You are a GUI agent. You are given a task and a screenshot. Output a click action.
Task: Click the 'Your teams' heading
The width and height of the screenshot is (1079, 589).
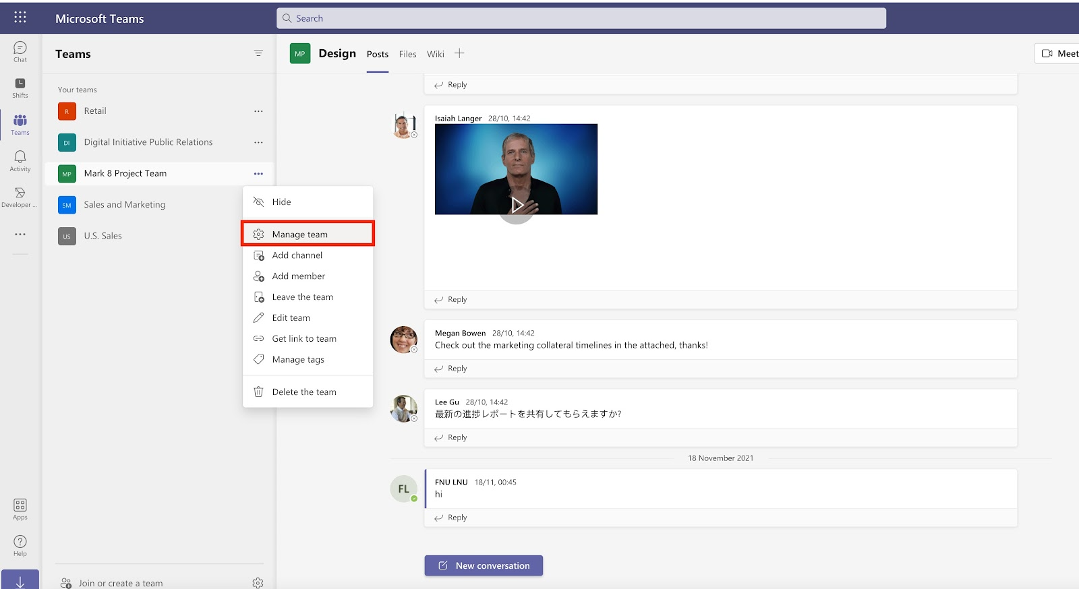click(x=77, y=90)
